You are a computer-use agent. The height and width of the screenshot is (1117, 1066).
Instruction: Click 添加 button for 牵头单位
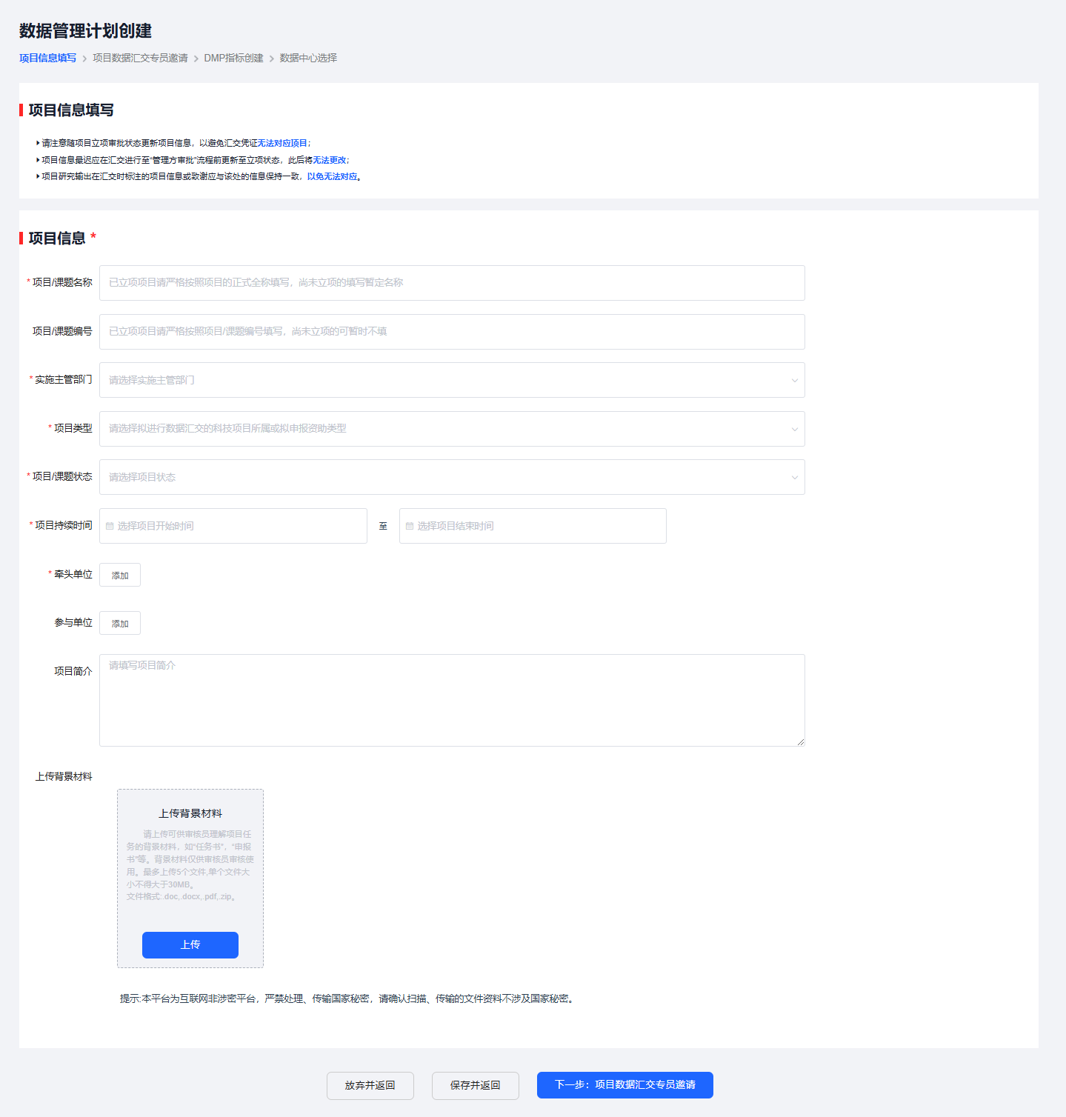(120, 575)
